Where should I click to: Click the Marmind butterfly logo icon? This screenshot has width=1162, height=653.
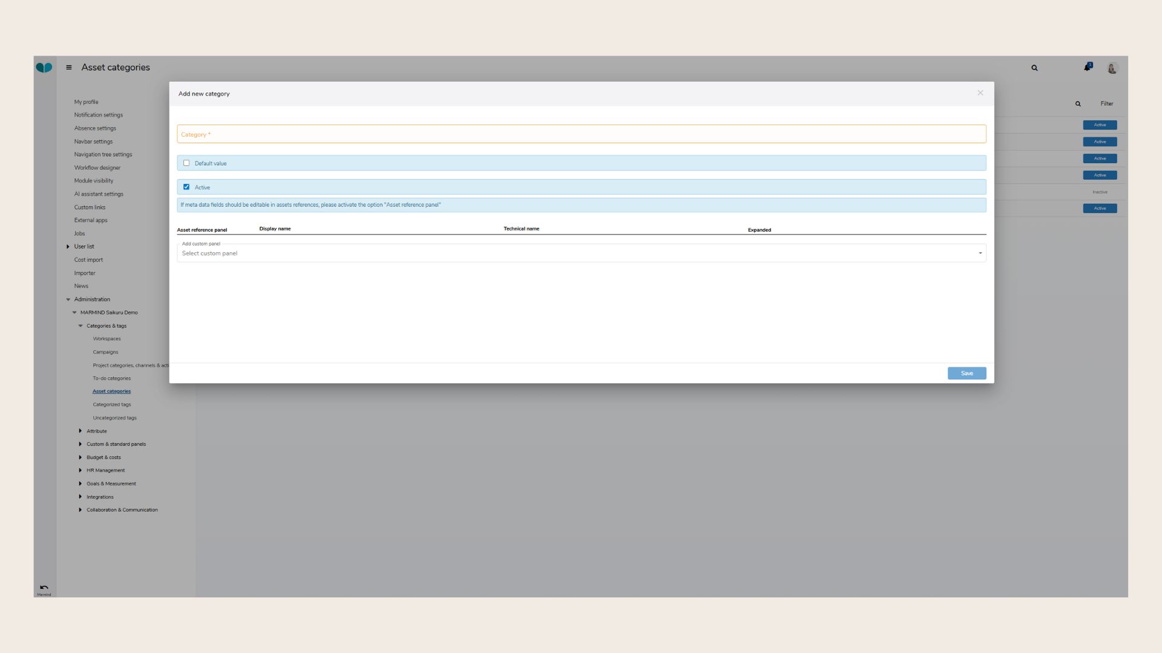click(x=44, y=68)
